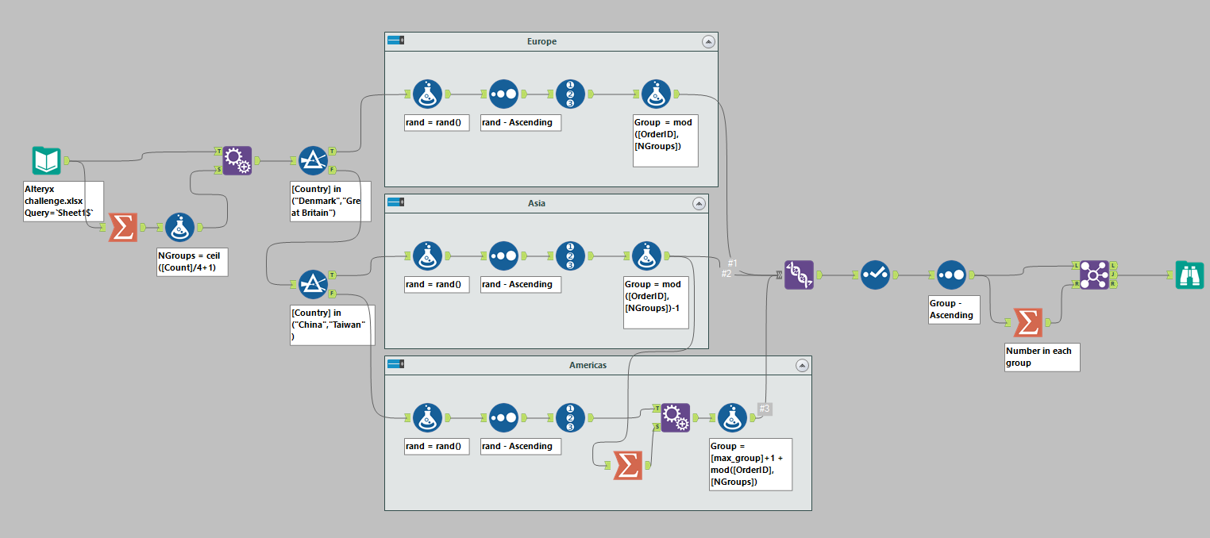Disable the Americas container using its switch
The width and height of the screenshot is (1210, 538).
click(394, 364)
